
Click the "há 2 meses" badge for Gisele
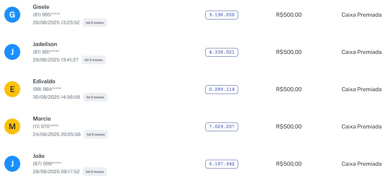coord(95,23)
